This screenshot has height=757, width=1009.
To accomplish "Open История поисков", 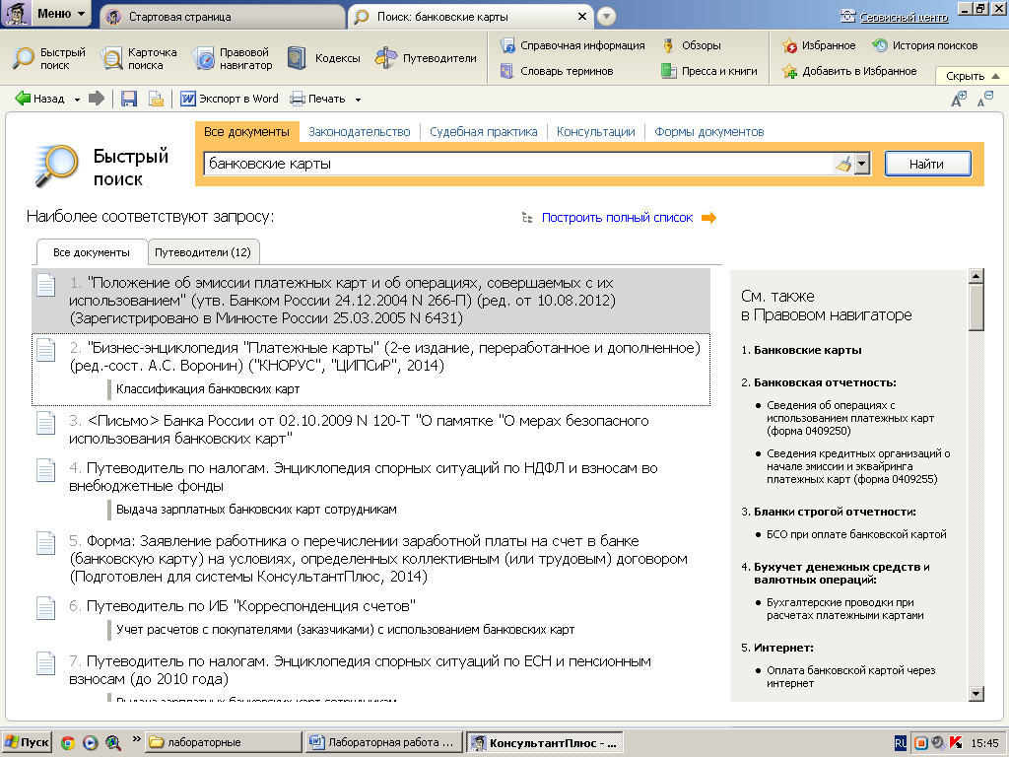I will click(x=924, y=45).
